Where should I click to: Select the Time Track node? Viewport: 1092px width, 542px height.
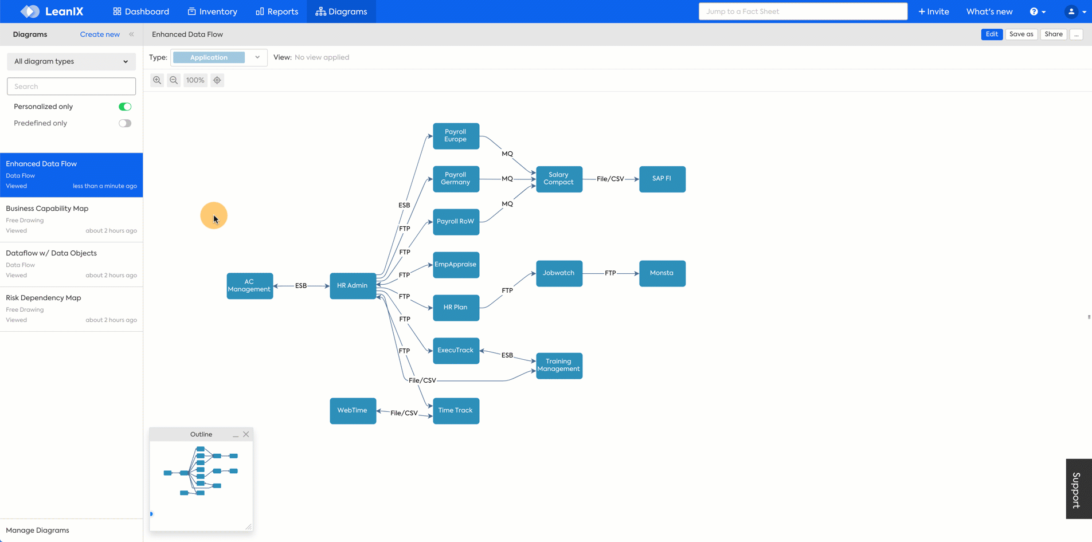click(x=456, y=411)
